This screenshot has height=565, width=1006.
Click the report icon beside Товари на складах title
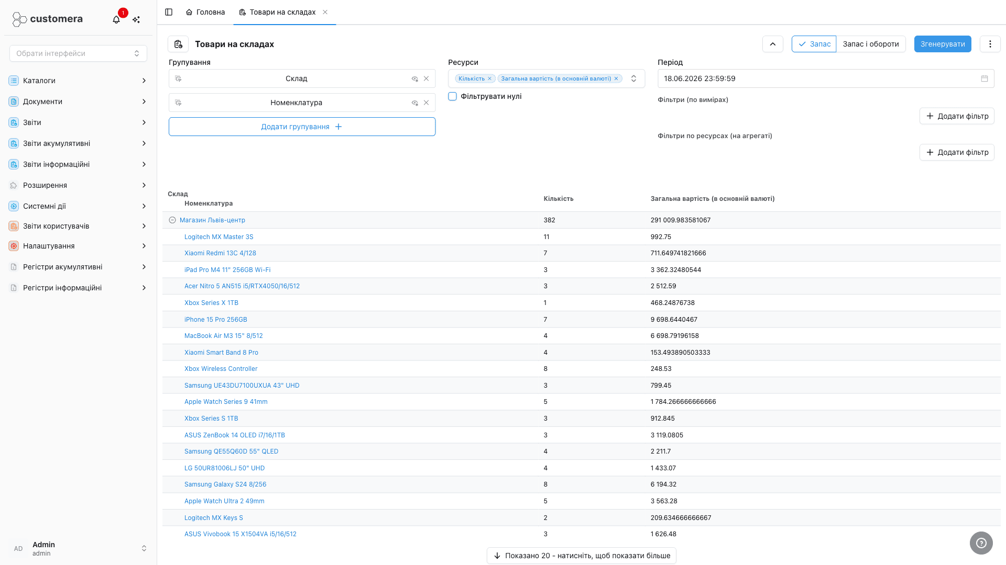click(x=178, y=44)
